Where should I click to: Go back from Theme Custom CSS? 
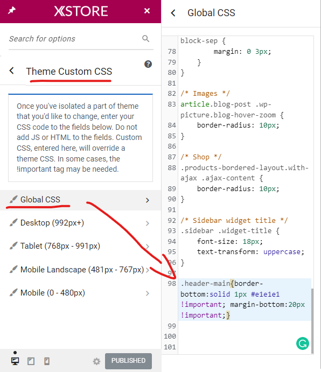[12, 71]
